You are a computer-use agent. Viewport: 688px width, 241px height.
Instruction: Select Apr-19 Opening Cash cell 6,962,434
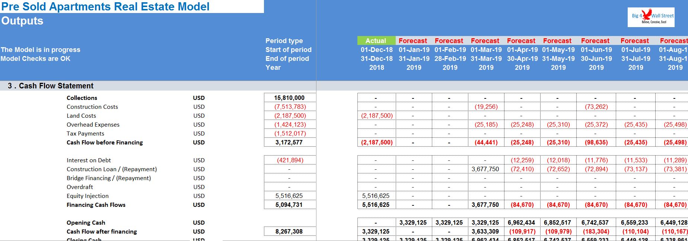(x=522, y=222)
